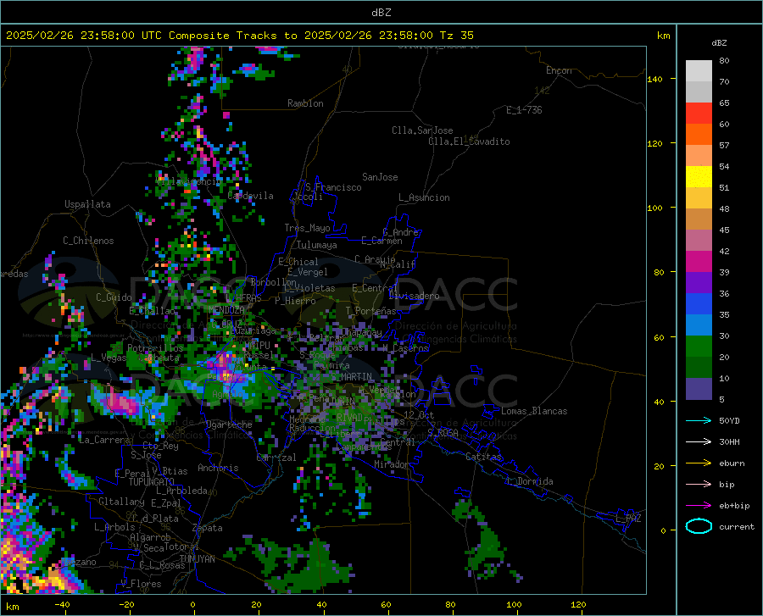This screenshot has width=763, height=616.
Task: Click the 'Clla.SanJose' map label
Action: tap(422, 130)
